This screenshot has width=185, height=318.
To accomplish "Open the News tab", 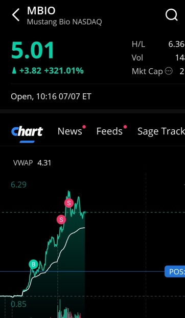I will click(x=70, y=131).
